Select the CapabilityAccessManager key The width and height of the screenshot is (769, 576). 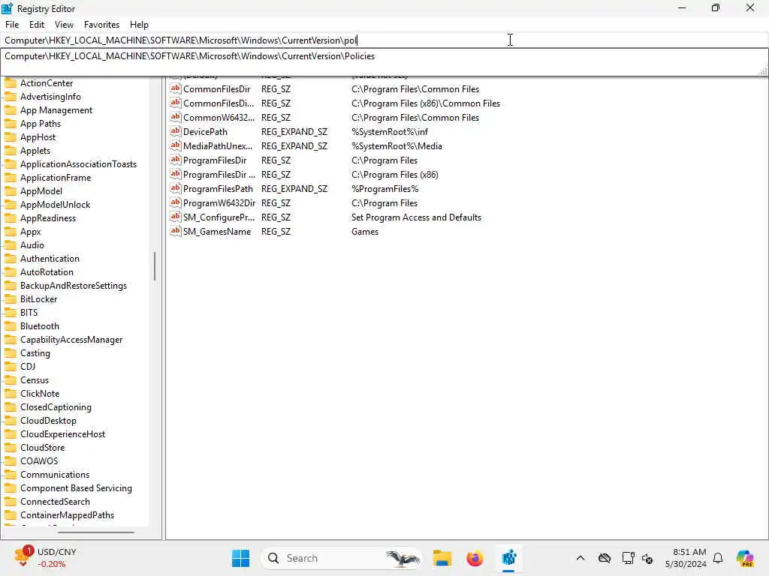pos(71,340)
